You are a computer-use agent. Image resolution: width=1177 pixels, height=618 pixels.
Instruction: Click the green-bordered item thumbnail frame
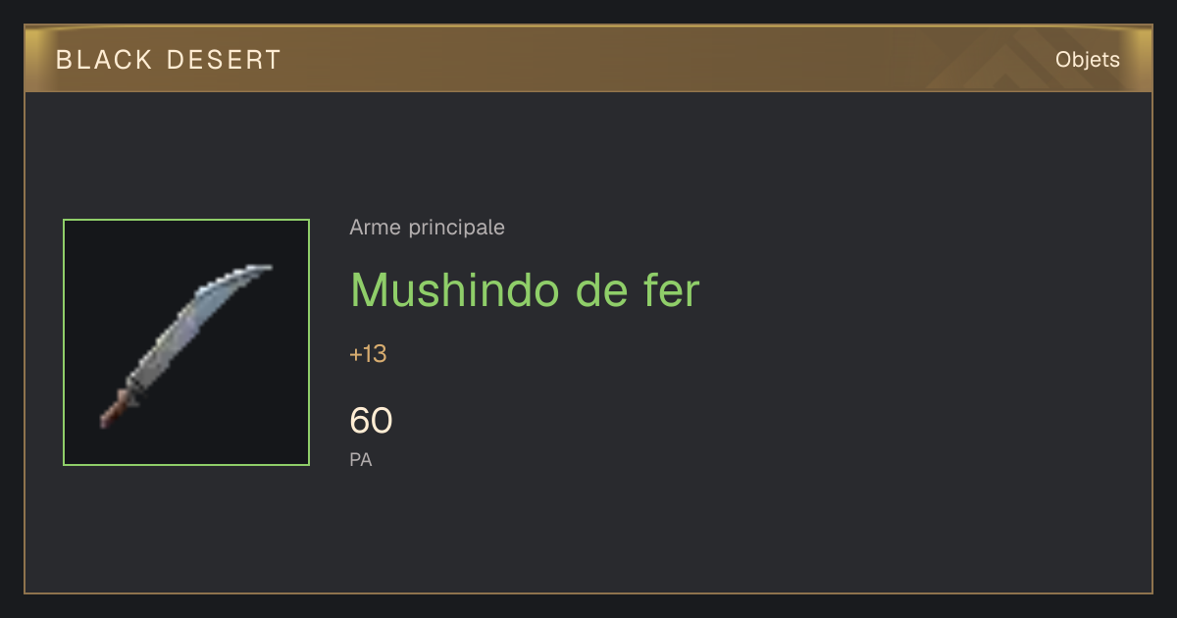pos(186,342)
